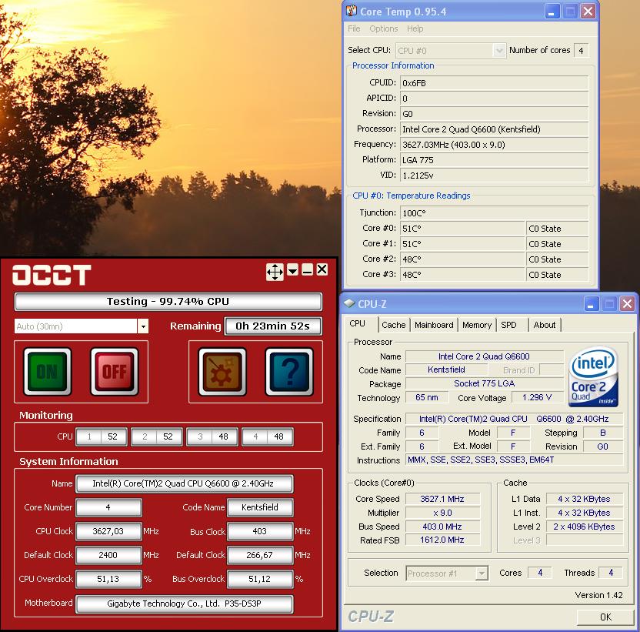
Task: Open the Processor #1 selection dropdown in CPU-Z
Action: coord(482,573)
